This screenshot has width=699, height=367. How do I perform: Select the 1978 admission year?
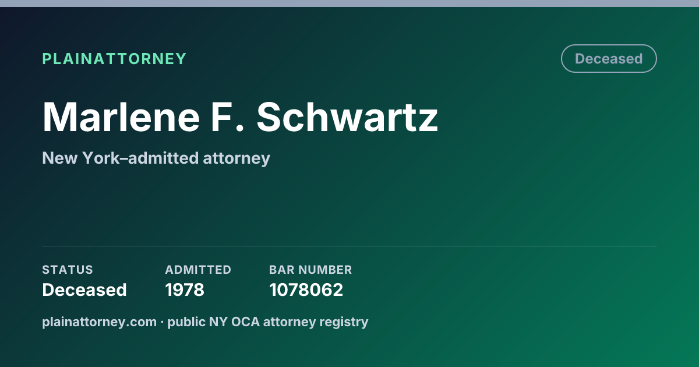185,290
